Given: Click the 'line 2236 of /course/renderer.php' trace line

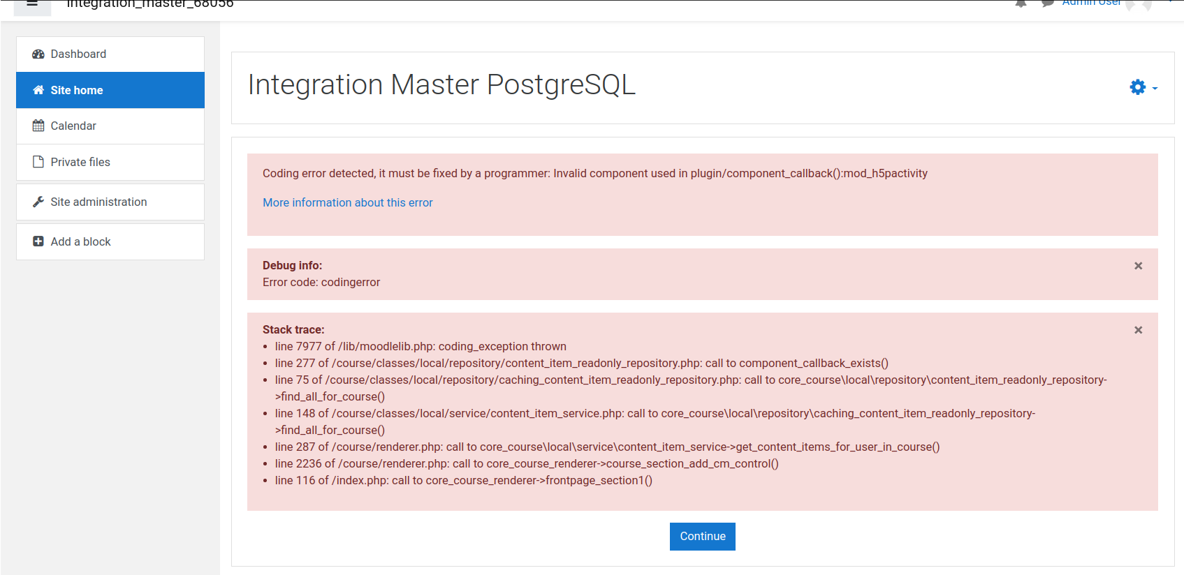Looking at the screenshot, I should 527,463.
